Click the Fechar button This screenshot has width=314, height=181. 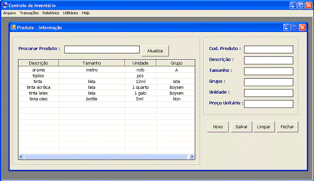point(287,127)
